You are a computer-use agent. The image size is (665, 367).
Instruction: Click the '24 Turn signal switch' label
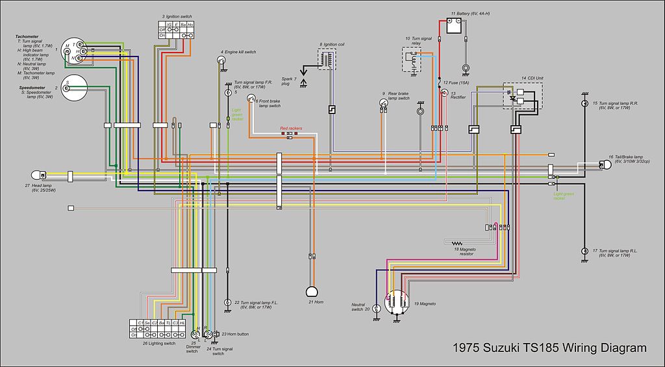pyautogui.click(x=220, y=351)
